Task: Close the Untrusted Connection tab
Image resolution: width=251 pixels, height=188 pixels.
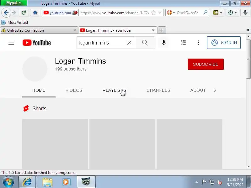Action: pos(75,30)
